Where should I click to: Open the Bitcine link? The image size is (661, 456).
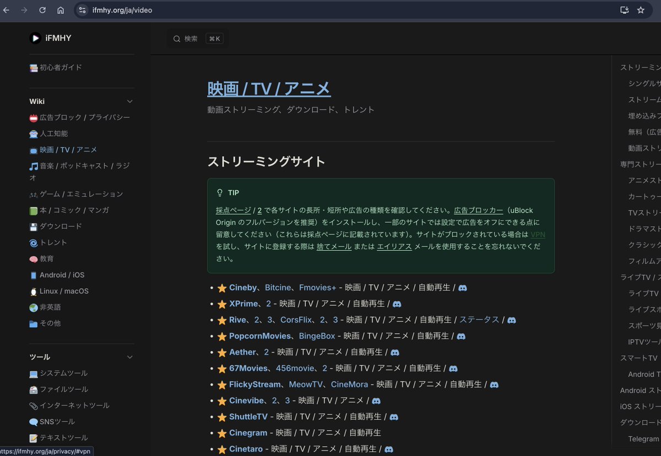[x=278, y=288]
